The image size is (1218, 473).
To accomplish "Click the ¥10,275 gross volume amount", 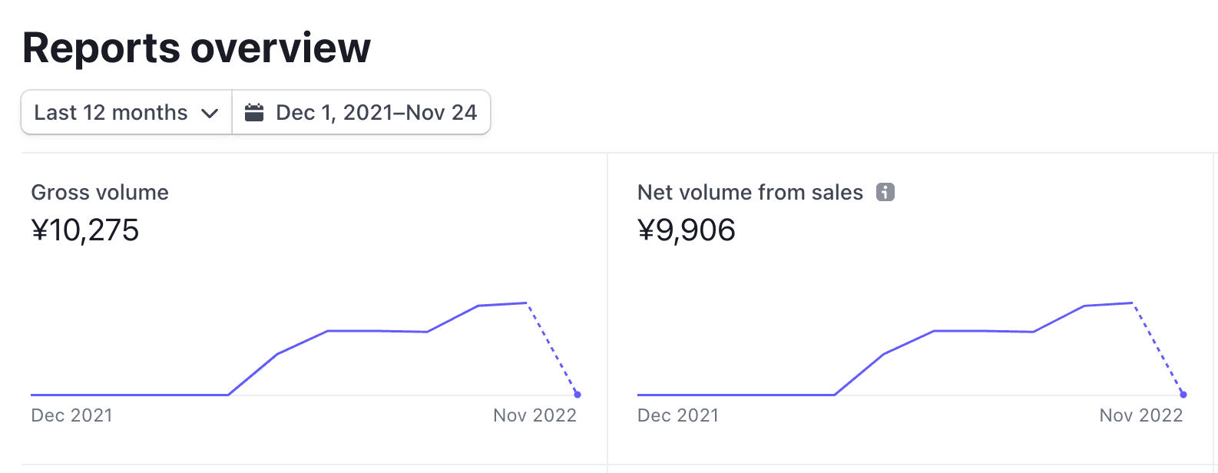I will [x=85, y=230].
